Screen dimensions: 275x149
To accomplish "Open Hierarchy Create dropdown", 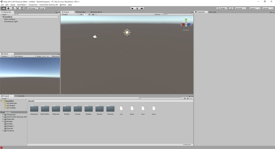I will pyautogui.click(x=5, y=14).
